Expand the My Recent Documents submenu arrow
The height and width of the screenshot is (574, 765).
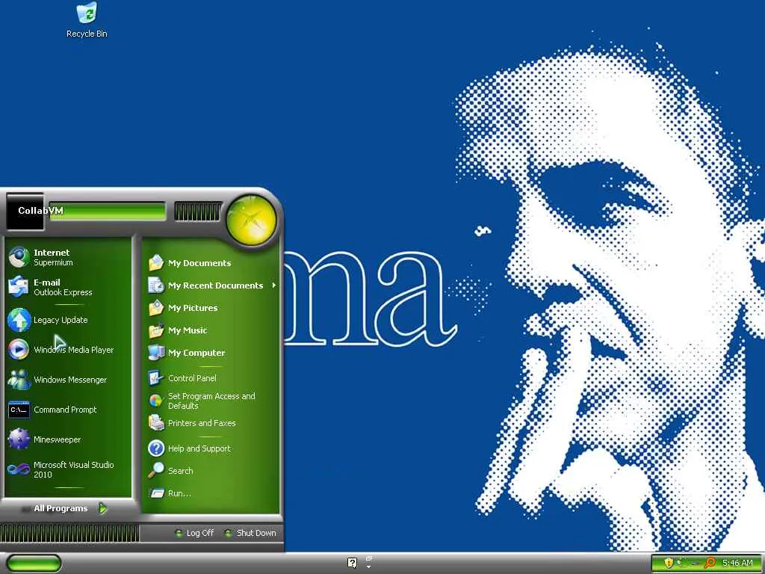coord(274,285)
